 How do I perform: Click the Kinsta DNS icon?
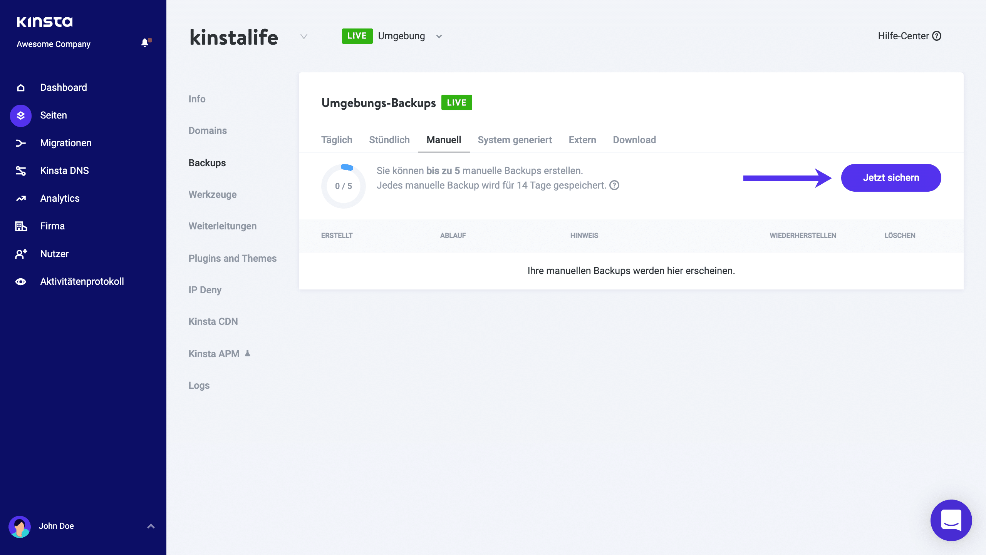[20, 171]
